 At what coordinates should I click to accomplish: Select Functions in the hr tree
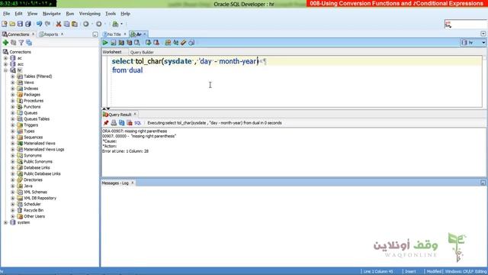pos(32,107)
